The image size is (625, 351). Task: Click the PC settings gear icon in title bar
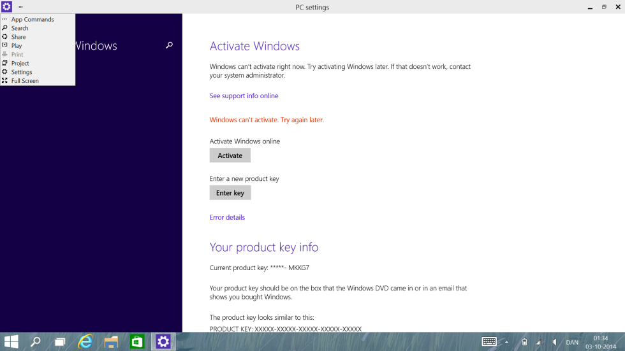tap(7, 7)
